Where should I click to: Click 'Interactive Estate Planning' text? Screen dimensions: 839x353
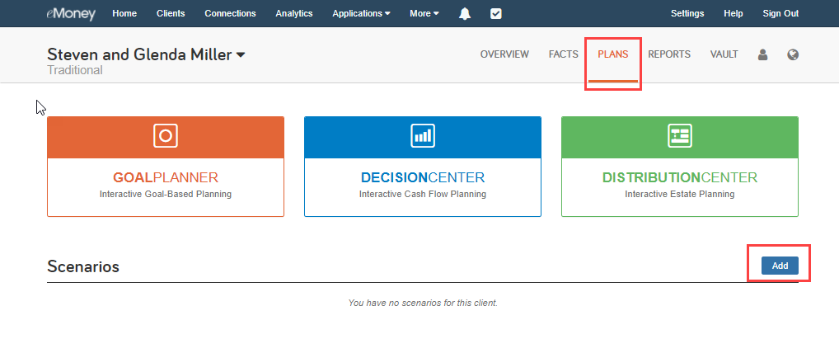pyautogui.click(x=680, y=194)
